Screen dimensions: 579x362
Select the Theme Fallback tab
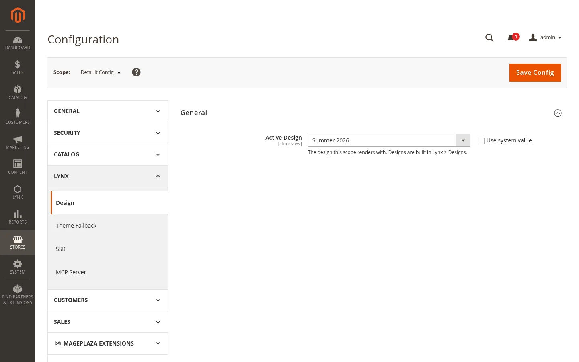[x=109, y=226]
